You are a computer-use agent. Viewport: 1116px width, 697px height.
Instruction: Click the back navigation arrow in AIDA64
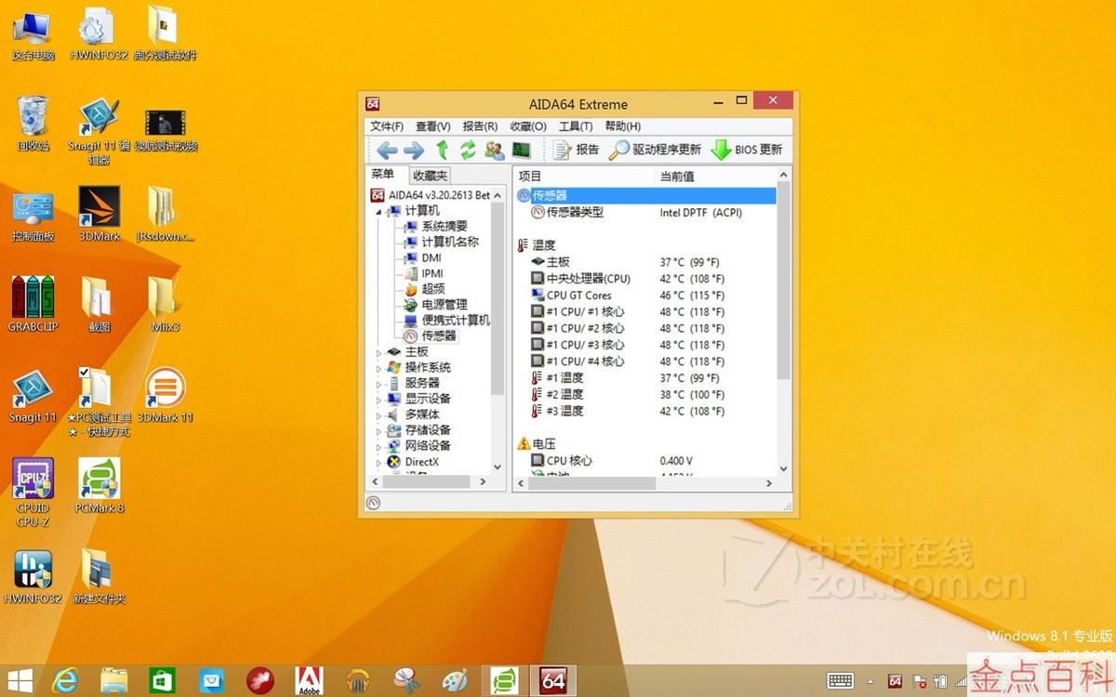388,150
